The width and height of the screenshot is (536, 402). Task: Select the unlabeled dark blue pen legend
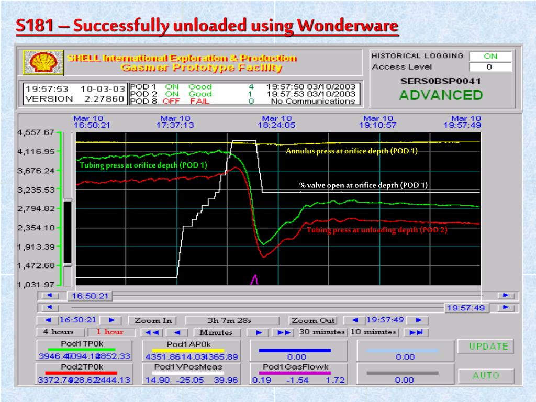click(x=298, y=350)
